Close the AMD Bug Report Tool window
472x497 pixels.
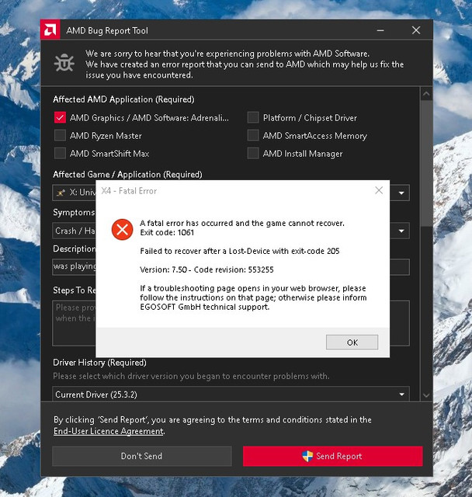pyautogui.click(x=416, y=30)
